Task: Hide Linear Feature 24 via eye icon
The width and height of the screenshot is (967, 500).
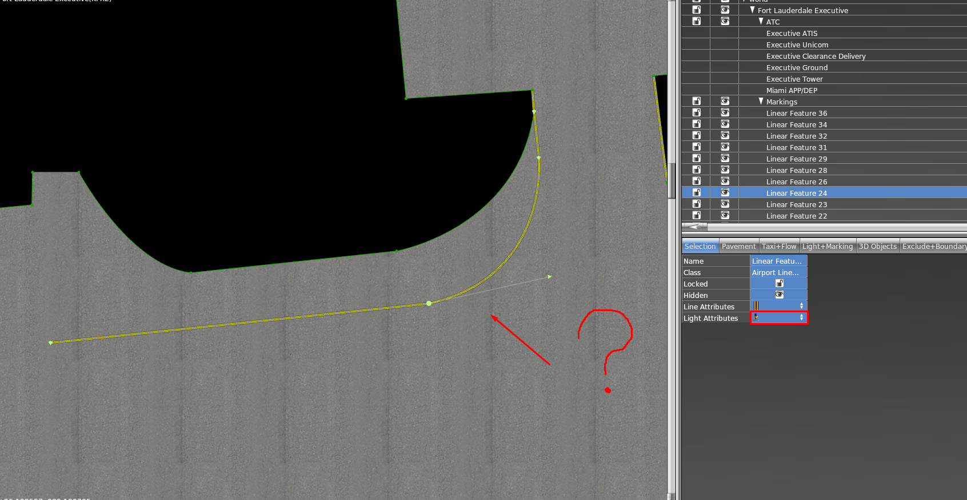Action: (725, 192)
